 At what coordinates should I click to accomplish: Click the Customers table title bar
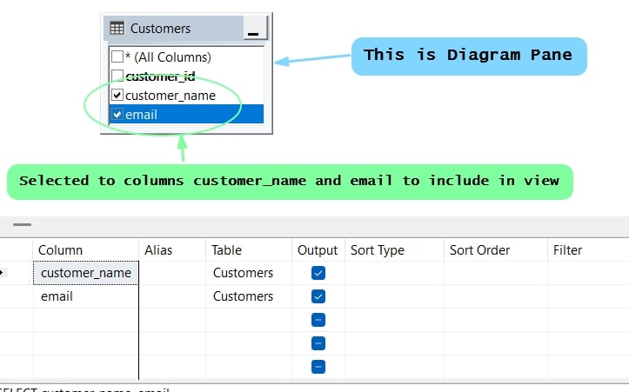click(x=174, y=28)
